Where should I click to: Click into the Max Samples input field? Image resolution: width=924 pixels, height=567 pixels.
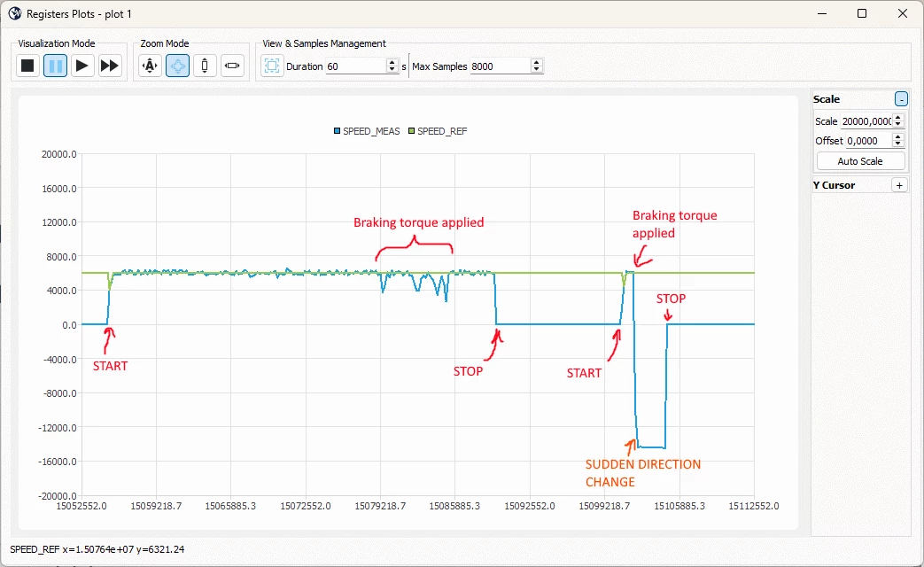click(501, 66)
